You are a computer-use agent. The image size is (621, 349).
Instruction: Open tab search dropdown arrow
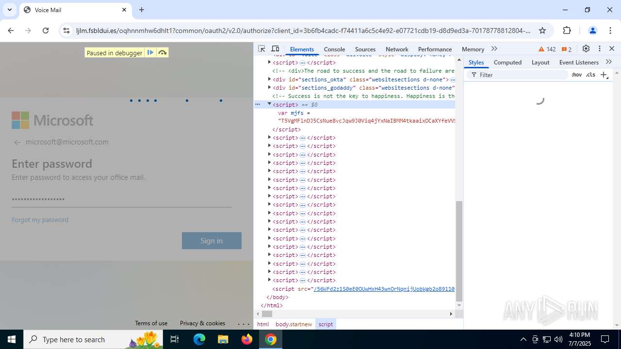pos(9,10)
